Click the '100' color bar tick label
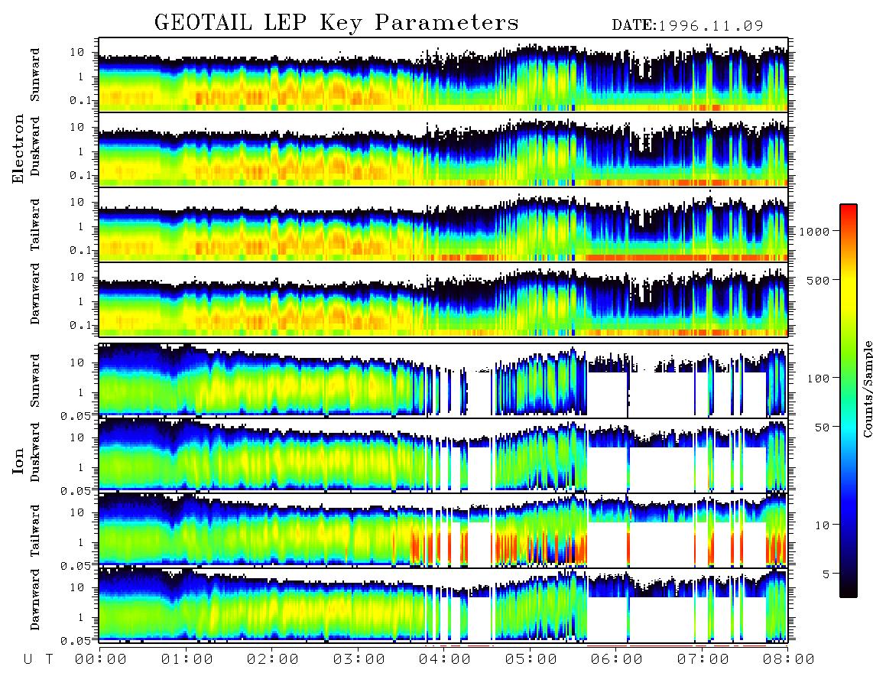 (x=818, y=379)
